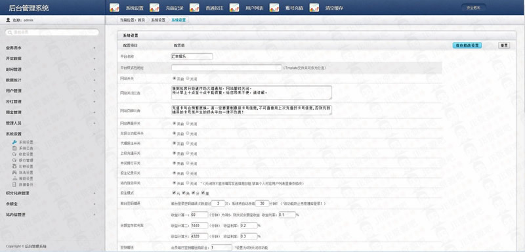The image size is (525, 252).
Task: Focus the 平台样式包地址 input field
Action: pos(226,68)
